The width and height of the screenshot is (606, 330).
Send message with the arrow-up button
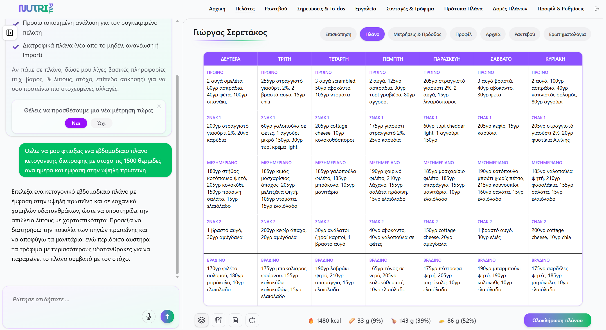[x=167, y=317]
